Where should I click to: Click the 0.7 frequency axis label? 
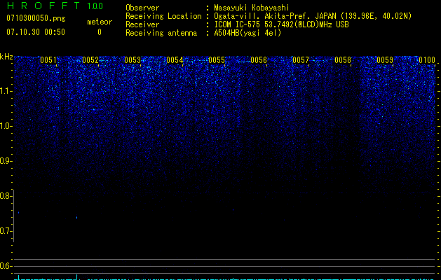6,231
